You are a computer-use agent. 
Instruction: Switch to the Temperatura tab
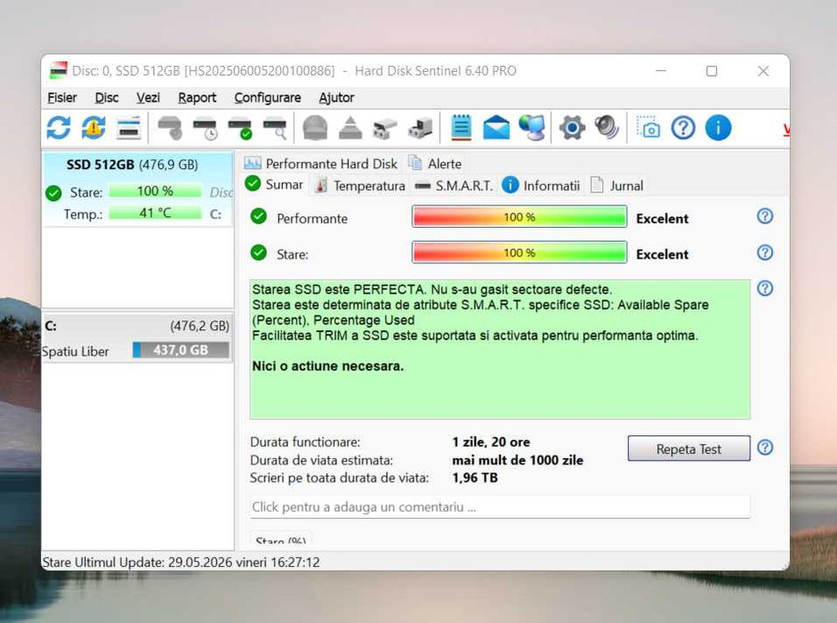[x=360, y=186]
